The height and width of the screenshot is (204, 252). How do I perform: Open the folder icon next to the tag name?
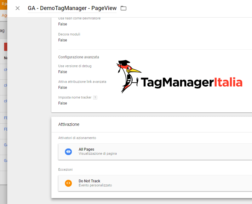pos(123,8)
